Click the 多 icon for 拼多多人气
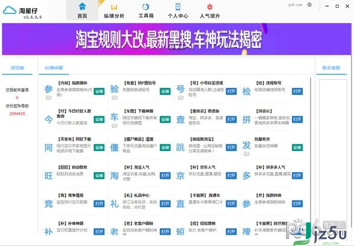This screenshot has height=246, width=354. point(246,176)
